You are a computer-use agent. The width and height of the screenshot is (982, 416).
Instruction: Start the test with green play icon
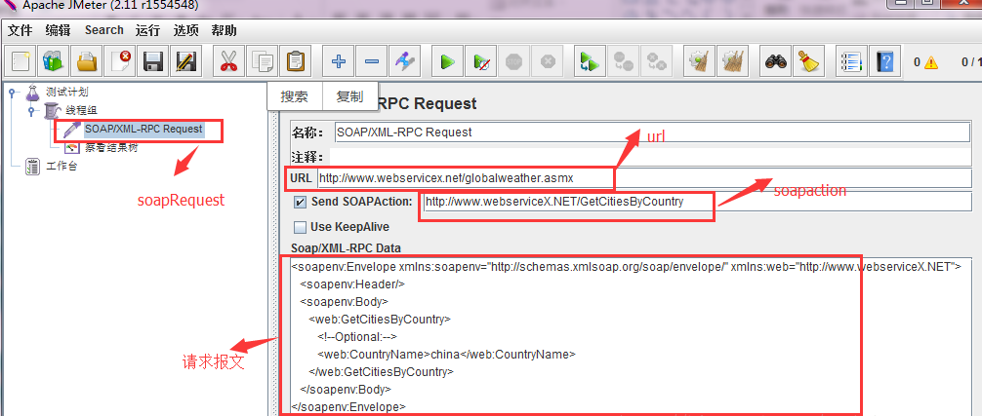click(x=447, y=61)
